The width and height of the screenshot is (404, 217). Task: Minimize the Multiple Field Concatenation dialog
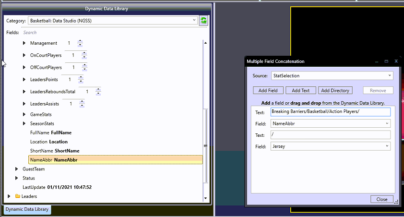tap(376, 61)
